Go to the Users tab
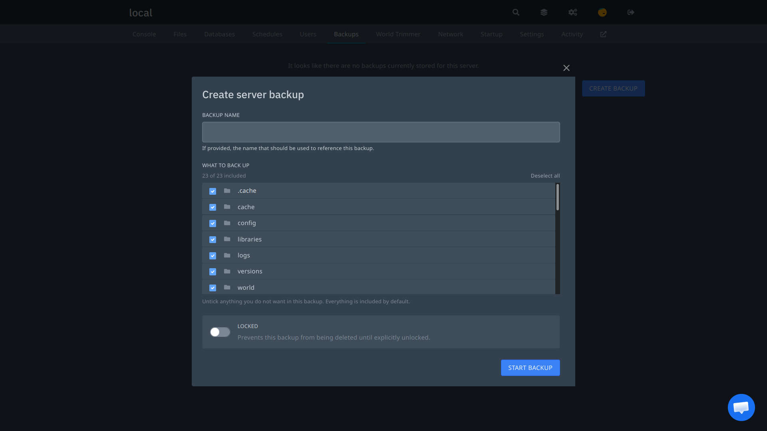The width and height of the screenshot is (767, 431). click(308, 34)
